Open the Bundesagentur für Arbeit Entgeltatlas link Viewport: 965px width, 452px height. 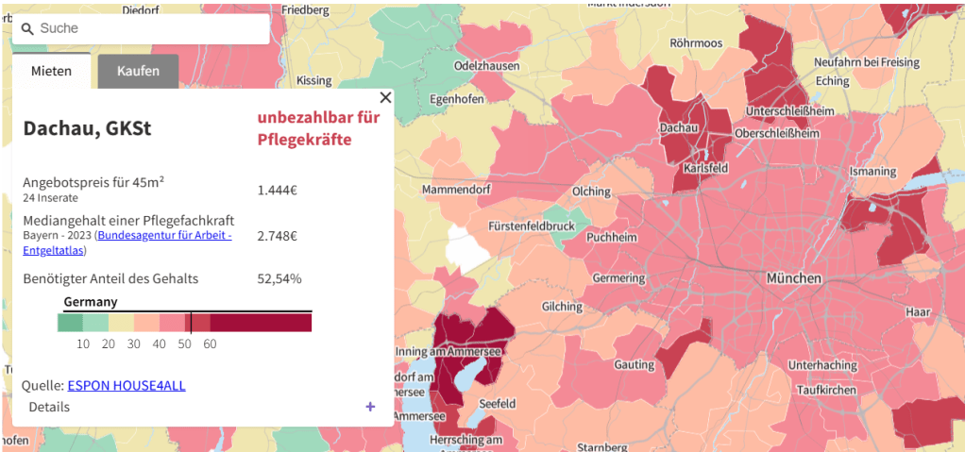point(127,242)
